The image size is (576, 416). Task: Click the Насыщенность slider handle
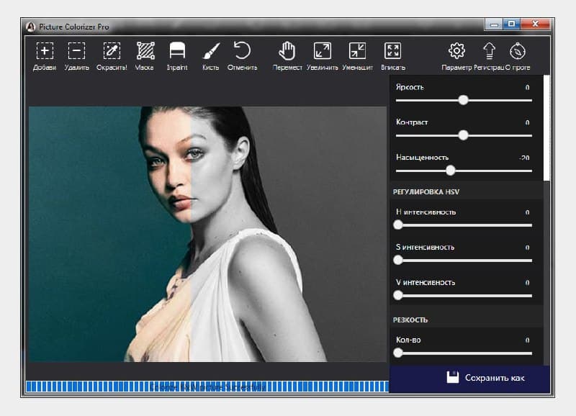point(451,170)
